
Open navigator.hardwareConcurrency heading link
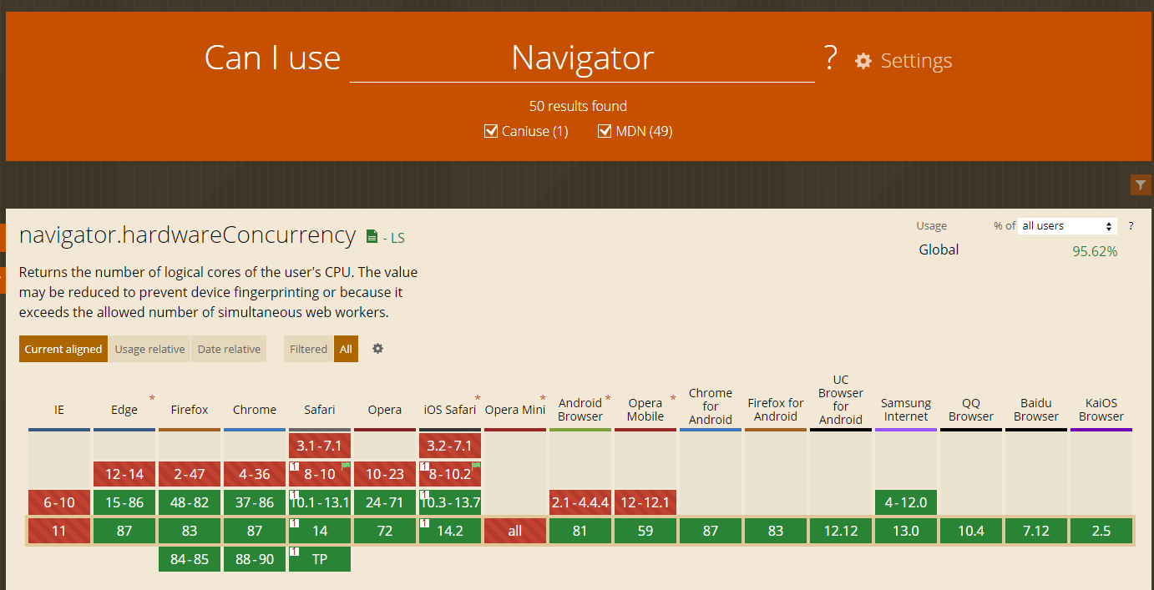(188, 235)
